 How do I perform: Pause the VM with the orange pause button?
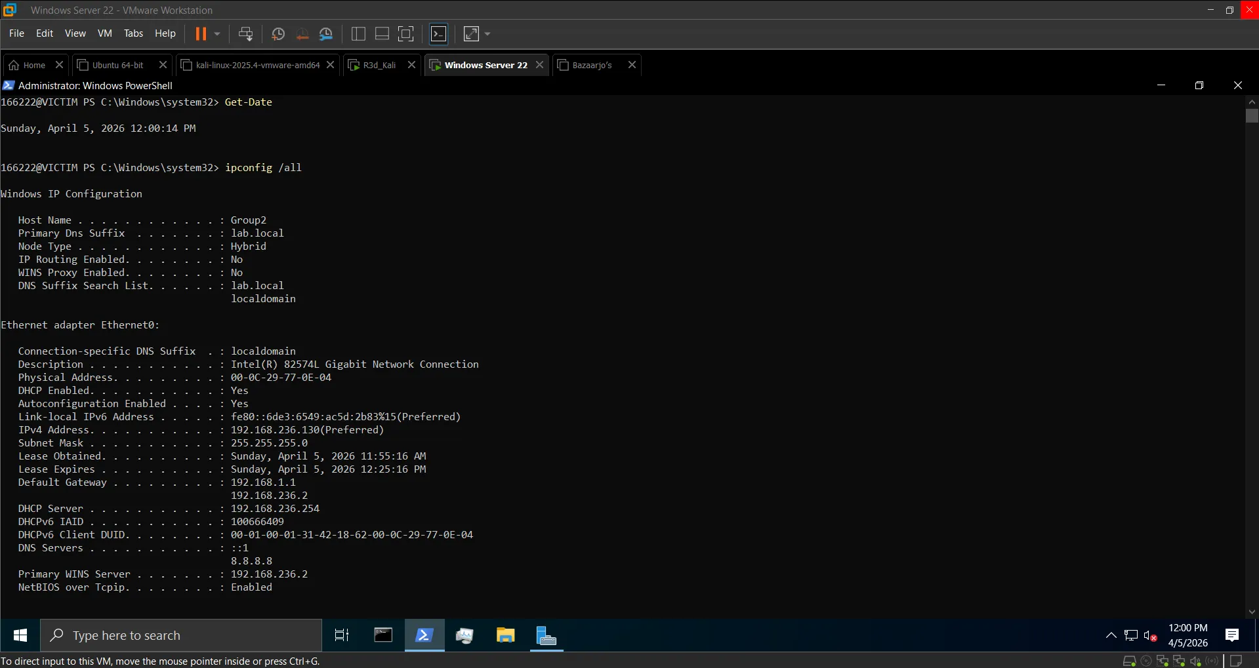point(201,33)
